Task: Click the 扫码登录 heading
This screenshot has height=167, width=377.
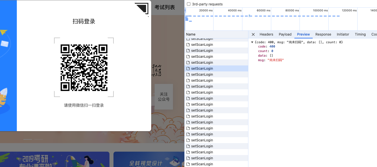Action: tap(84, 21)
